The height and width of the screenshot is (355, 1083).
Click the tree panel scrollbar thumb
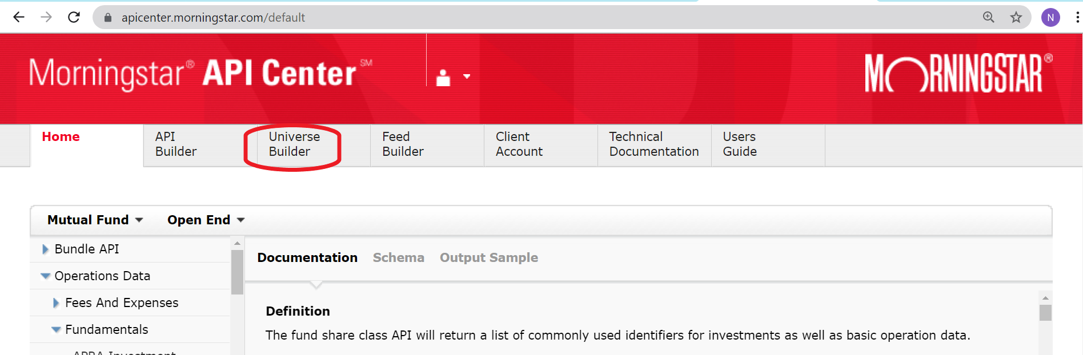pos(238,272)
